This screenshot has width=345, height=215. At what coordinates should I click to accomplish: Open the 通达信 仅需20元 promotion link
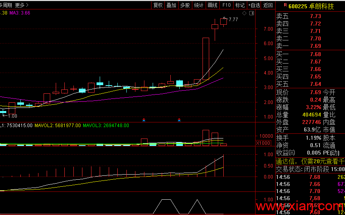[x=310, y=162]
